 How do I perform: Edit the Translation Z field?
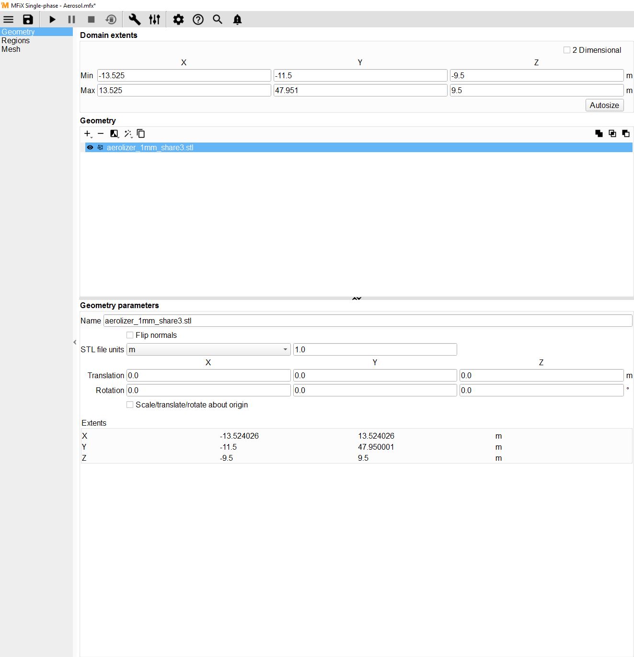pos(542,375)
